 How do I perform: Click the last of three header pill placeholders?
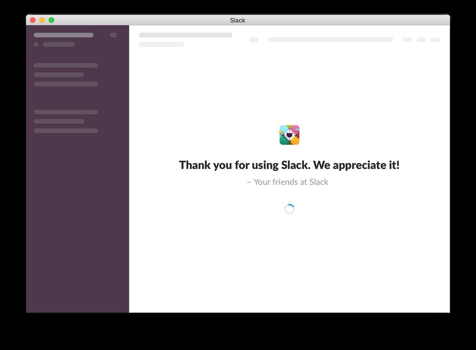click(x=435, y=40)
